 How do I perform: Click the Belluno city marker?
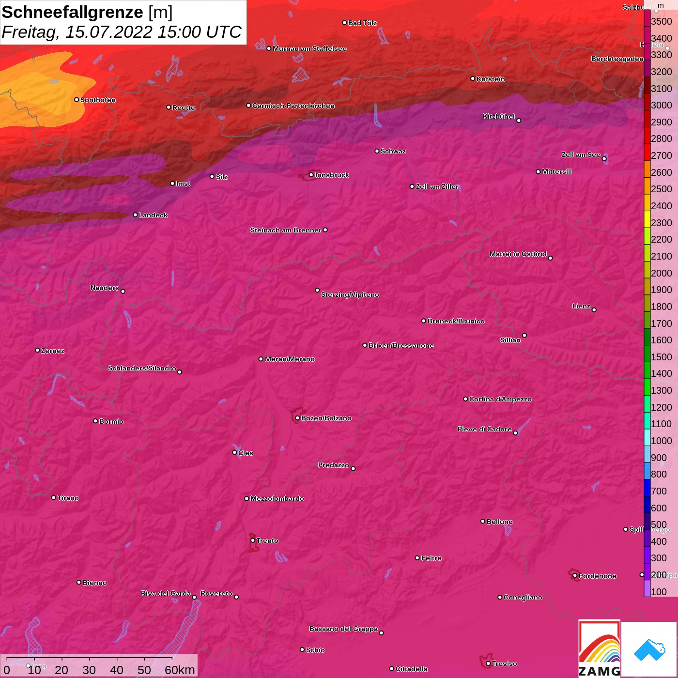[x=483, y=521]
